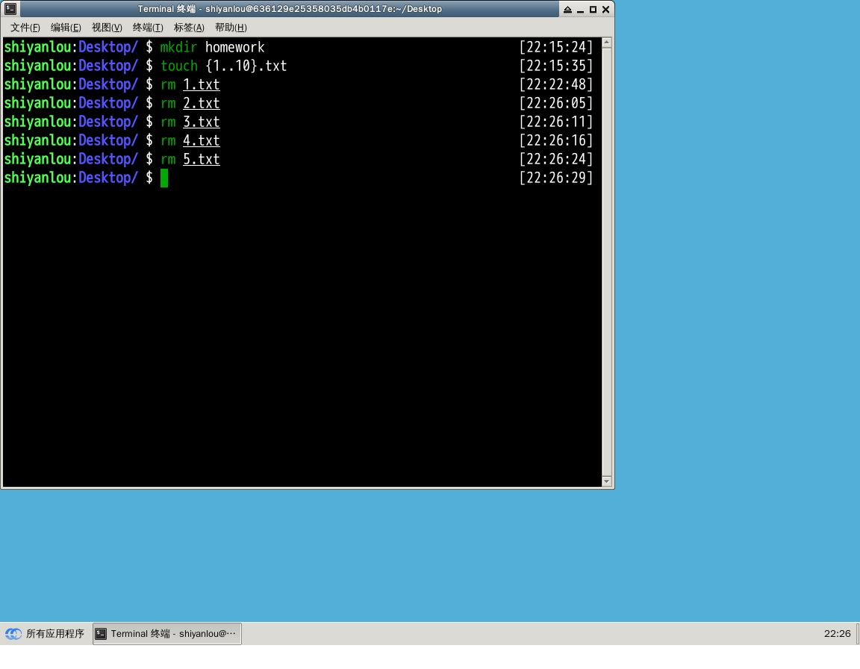Open the 文件(F) menu
This screenshot has width=860, height=669.
(x=25, y=28)
